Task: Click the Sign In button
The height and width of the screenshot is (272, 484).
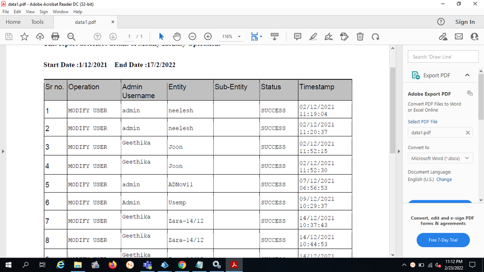Action: point(465,22)
